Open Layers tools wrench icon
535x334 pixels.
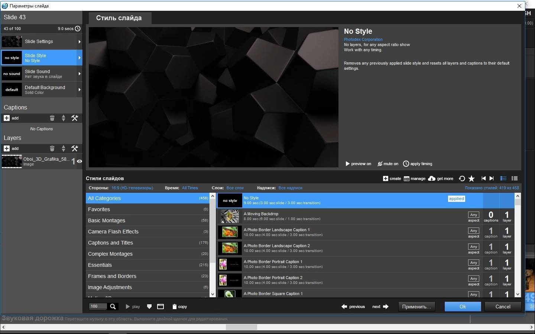(x=75, y=148)
